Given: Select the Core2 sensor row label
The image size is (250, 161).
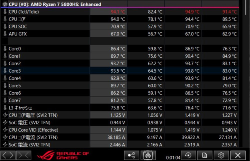Looking at the screenshot, I should pyautogui.click(x=15, y=63).
